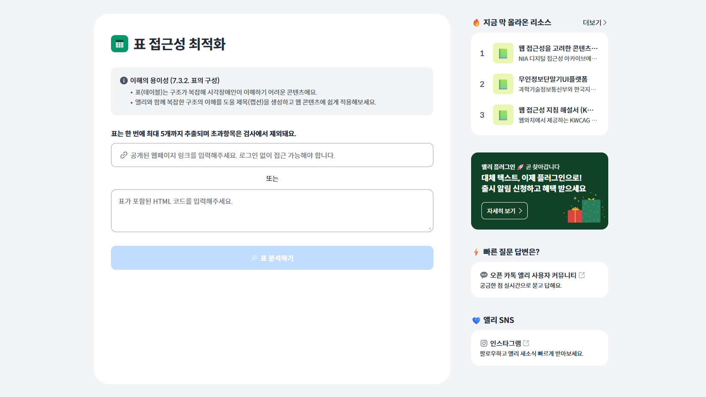This screenshot has height=397, width=706.
Task: Click the 자세히 보기 button in banner
Action: (505, 211)
